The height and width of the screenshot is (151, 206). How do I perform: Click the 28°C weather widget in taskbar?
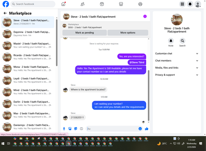point(162,144)
